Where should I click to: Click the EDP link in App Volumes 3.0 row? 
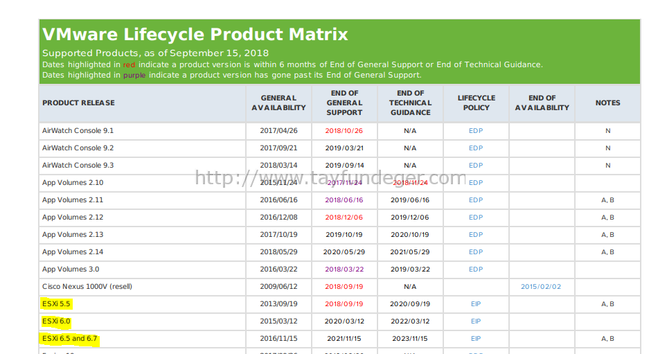click(x=475, y=269)
